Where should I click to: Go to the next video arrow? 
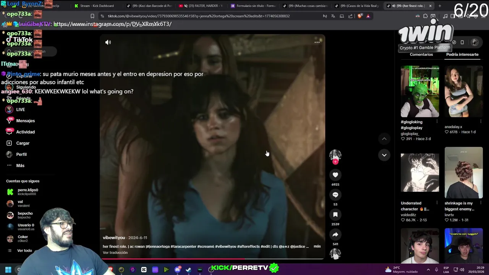384,155
